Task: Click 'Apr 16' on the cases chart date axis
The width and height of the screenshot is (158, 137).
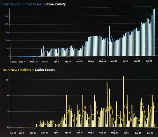Action: (68, 61)
